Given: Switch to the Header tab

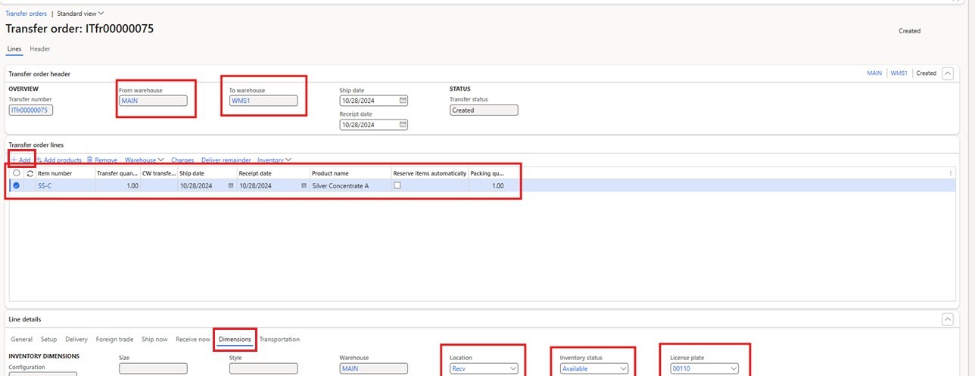Looking at the screenshot, I should (x=40, y=49).
